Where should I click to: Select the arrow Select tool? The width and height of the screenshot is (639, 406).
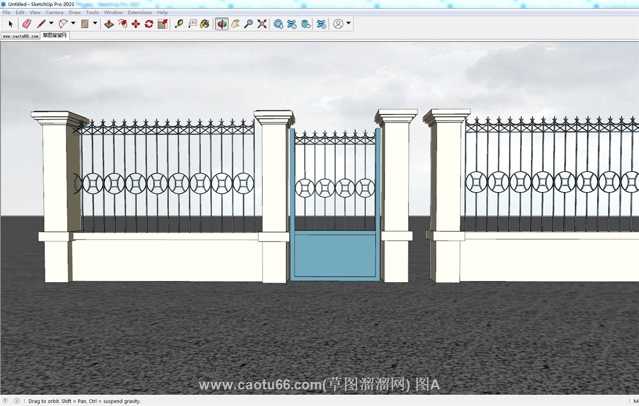(x=10, y=24)
